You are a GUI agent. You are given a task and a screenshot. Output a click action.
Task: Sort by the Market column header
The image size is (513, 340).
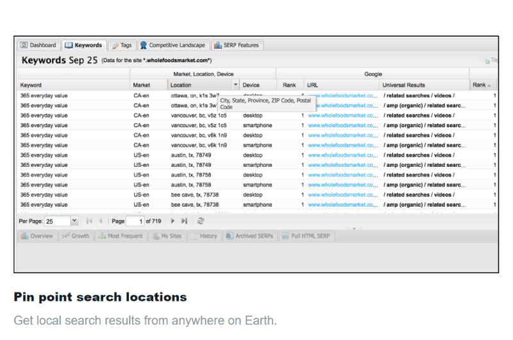(x=149, y=85)
